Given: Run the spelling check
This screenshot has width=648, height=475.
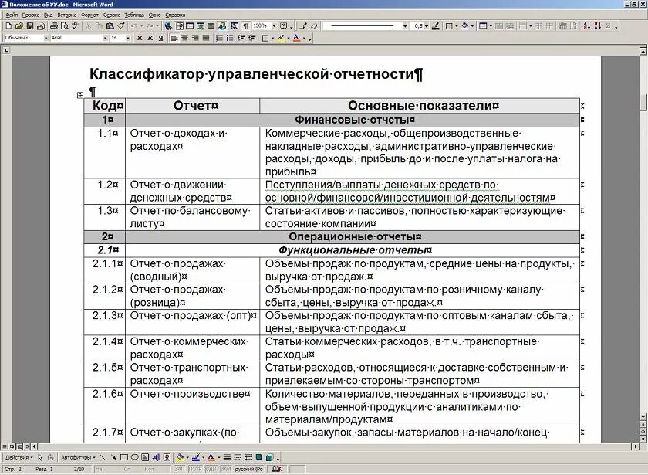Looking at the screenshot, I should 76,26.
